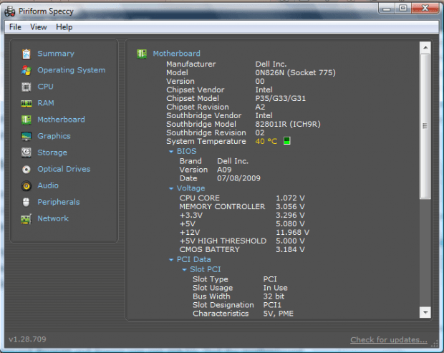Open Optical Drives section

tap(64, 169)
